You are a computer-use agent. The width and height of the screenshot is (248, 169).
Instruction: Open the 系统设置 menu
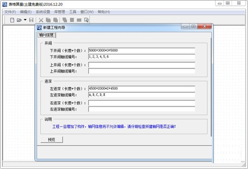click(43, 12)
